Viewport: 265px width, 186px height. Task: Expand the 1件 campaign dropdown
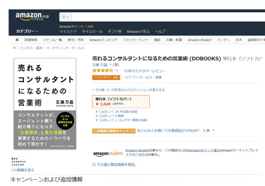click(209, 130)
